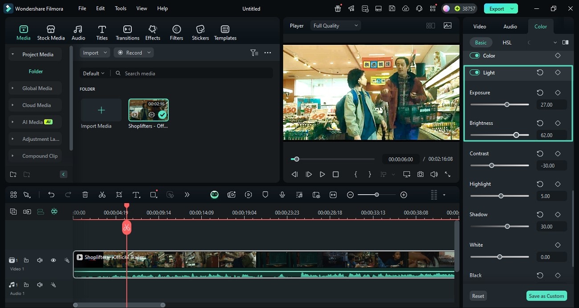Image resolution: width=579 pixels, height=308 pixels.
Task: Click the play button in player
Action: [x=322, y=174]
